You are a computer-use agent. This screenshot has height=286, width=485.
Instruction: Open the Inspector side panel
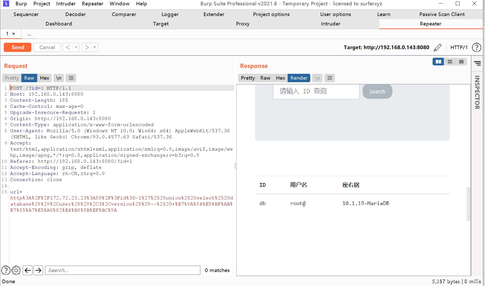pyautogui.click(x=477, y=93)
